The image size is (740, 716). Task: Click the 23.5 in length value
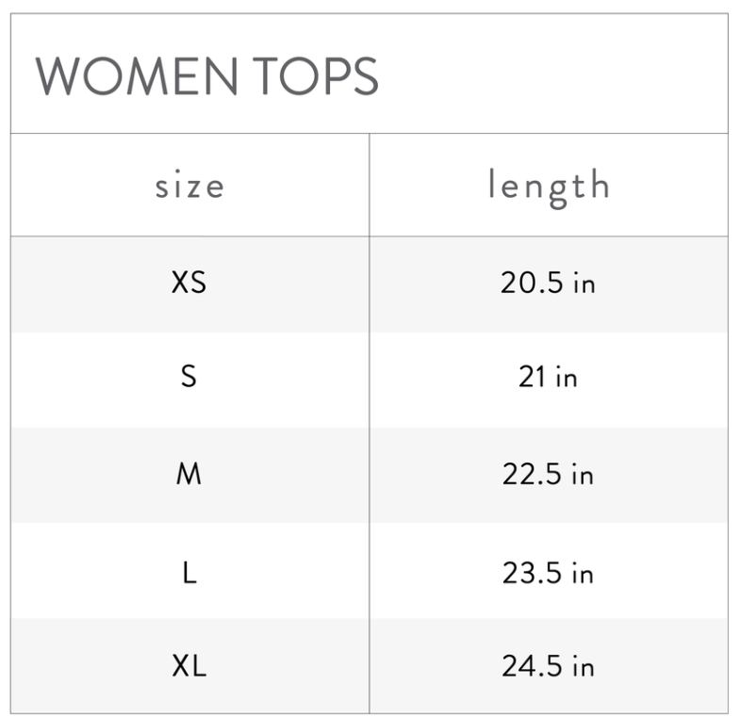pos(548,572)
